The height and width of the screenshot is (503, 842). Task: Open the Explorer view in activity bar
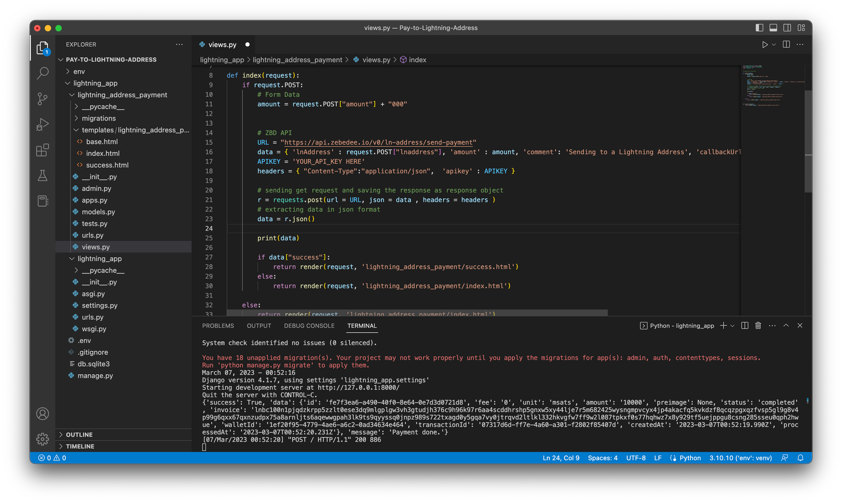click(43, 48)
